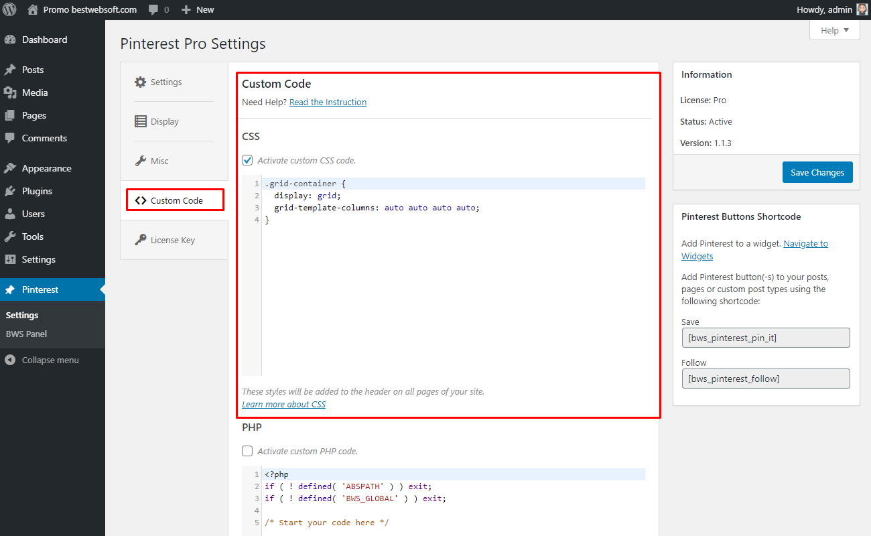This screenshot has height=536, width=871.
Task: Click the bws_pinterest_pin_it shortcode field
Action: pos(765,338)
